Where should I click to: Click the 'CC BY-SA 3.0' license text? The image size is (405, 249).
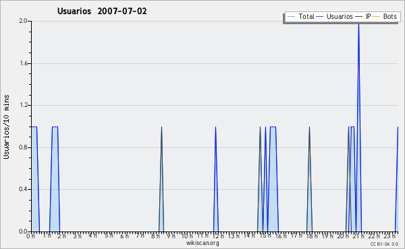pos(384,244)
